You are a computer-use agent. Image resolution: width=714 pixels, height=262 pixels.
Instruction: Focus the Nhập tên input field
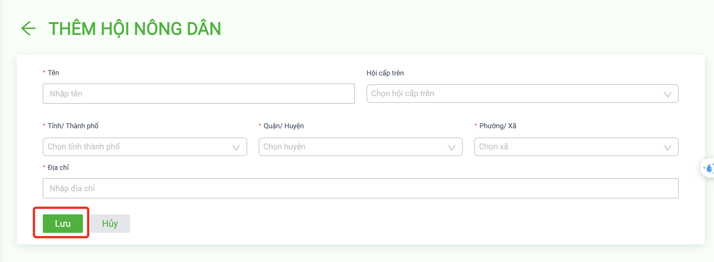tap(199, 94)
